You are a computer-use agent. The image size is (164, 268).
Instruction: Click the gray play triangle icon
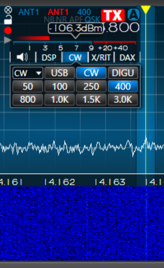click(8, 40)
